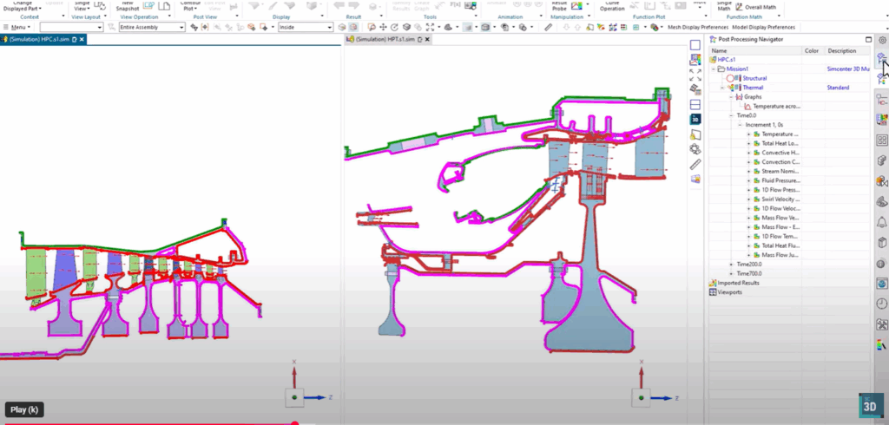
Task: Click the gear settings icon at top right
Action: (882, 40)
